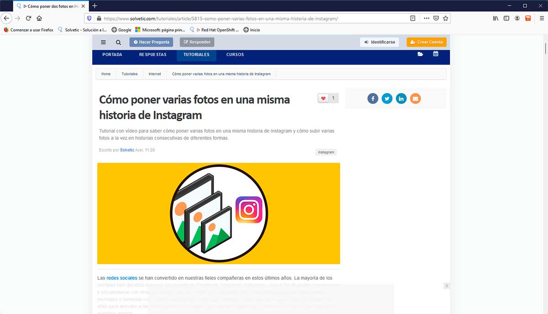Go back with the browser back arrow

(x=6, y=18)
